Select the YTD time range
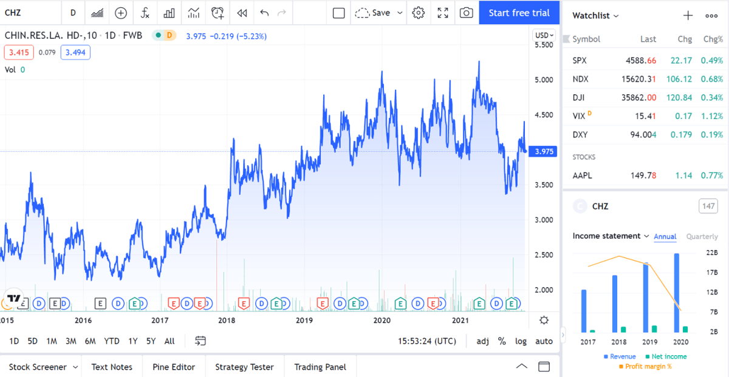The height and width of the screenshot is (377, 729). point(112,341)
